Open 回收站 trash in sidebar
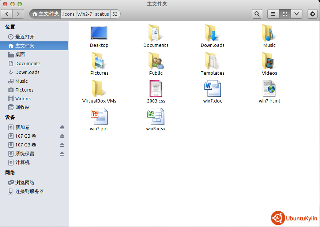Viewport: 320px width, 227px height. point(22,107)
